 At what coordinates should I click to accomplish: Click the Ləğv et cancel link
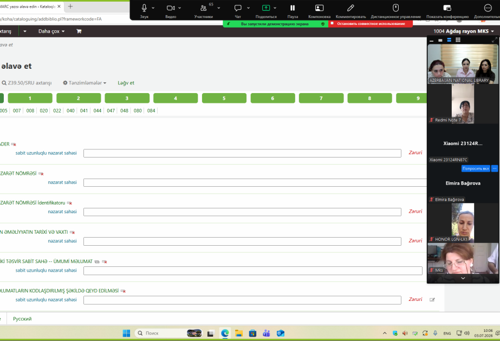126,83
